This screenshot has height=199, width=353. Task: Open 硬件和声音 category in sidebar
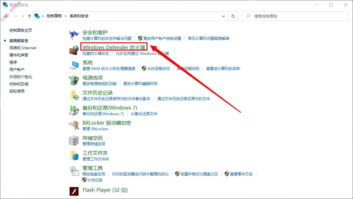(19, 55)
